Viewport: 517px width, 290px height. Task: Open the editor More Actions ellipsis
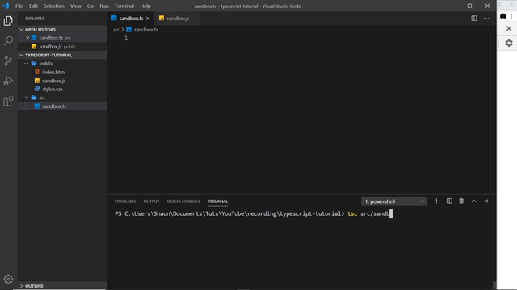pos(486,19)
